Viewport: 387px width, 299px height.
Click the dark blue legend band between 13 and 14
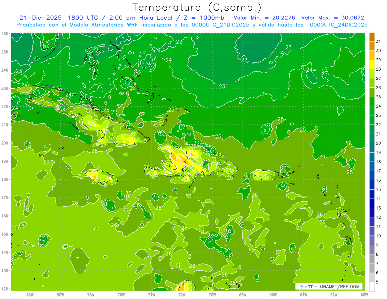point(372,203)
